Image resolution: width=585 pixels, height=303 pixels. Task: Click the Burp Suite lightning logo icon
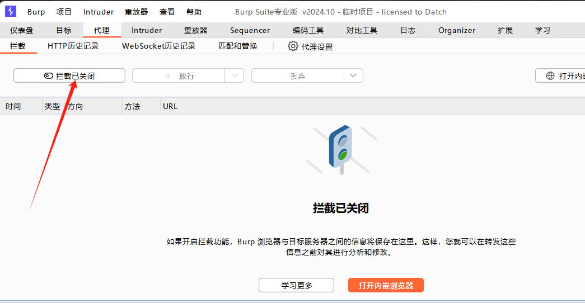pyautogui.click(x=11, y=12)
